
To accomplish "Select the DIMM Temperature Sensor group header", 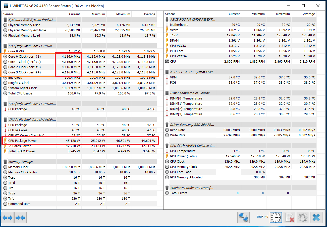I will (241, 93).
